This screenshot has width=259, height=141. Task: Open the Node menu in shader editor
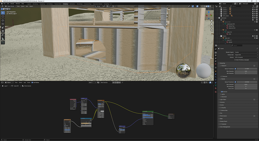29,83
